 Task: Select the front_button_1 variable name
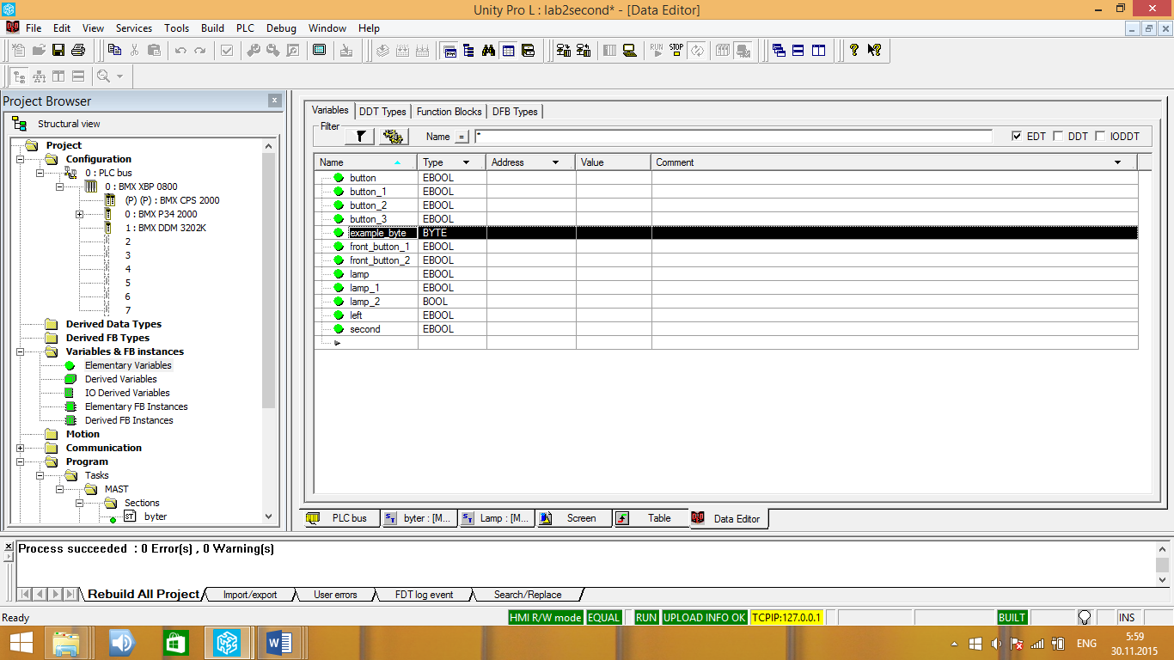379,247
